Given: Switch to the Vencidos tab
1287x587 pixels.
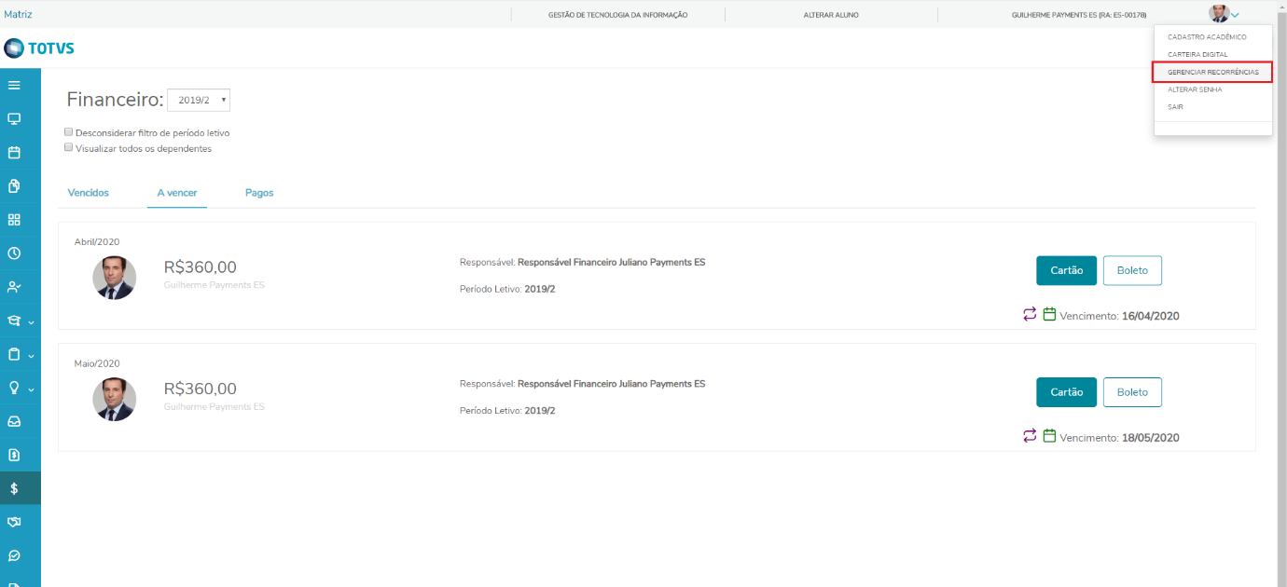Looking at the screenshot, I should coord(89,192).
